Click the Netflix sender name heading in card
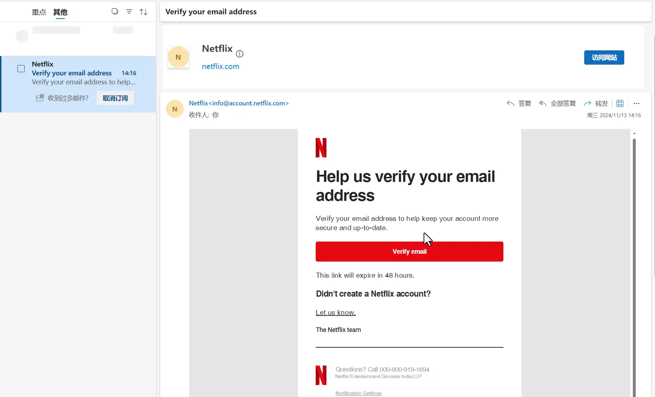655x397 pixels. coord(217,48)
